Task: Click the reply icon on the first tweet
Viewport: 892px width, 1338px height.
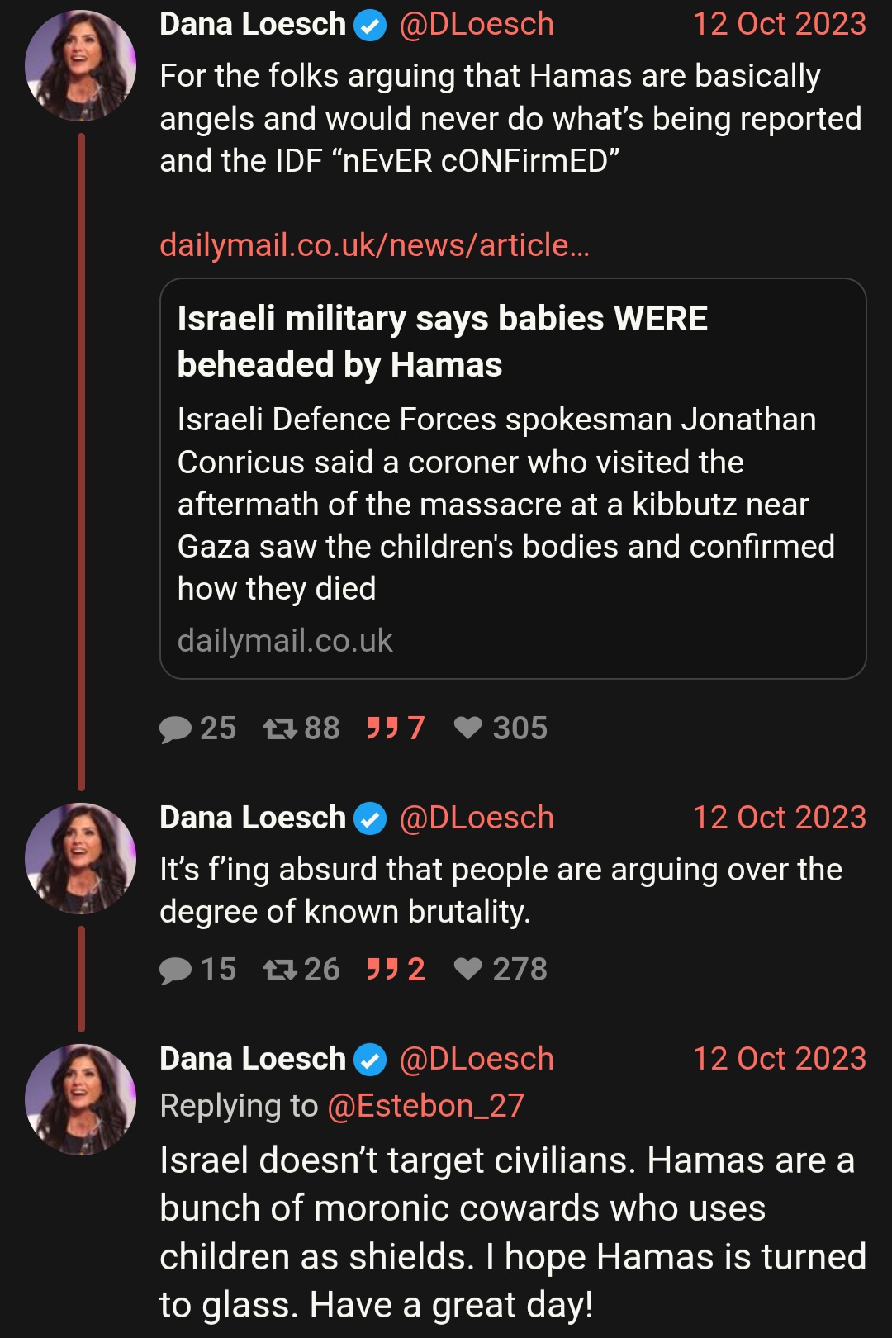Action: pyautogui.click(x=175, y=728)
